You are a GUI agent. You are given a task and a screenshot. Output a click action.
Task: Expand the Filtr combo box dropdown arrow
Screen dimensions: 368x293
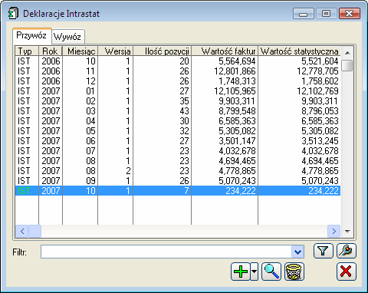pyautogui.click(x=297, y=252)
